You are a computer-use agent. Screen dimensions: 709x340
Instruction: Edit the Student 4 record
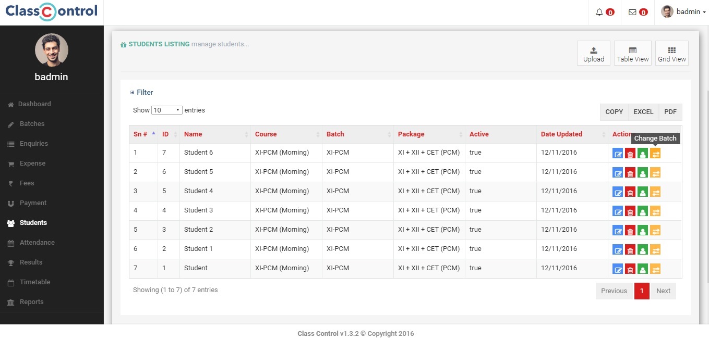click(x=618, y=192)
